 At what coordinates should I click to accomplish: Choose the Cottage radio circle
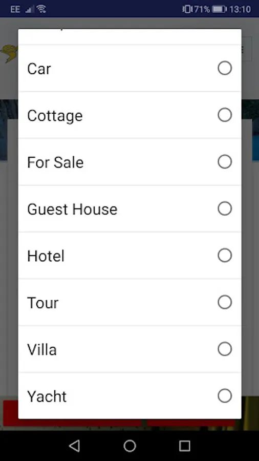225,115
